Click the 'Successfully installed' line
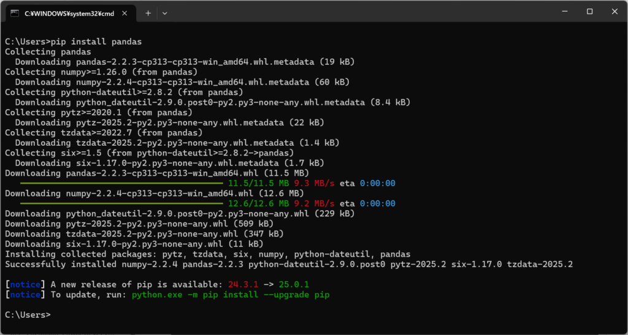Screen dimensions: 628x335 click(x=289, y=264)
